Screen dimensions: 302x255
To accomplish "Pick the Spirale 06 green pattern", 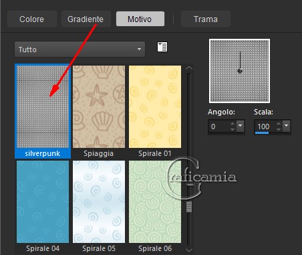I will click(155, 201).
